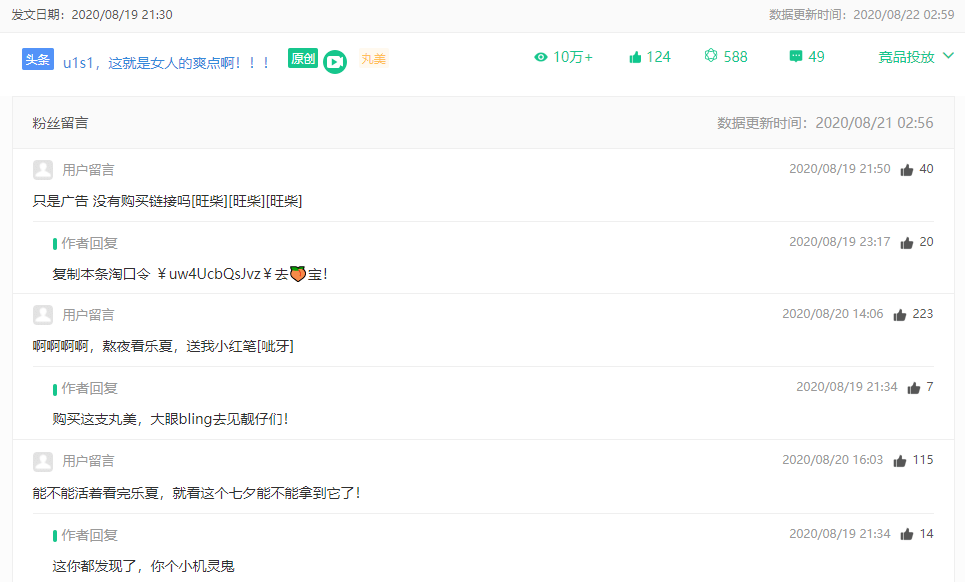Click the Taobao code reply ￥uw4UcbQsJvz￥
Screen dimensions: 965x582
[190, 274]
